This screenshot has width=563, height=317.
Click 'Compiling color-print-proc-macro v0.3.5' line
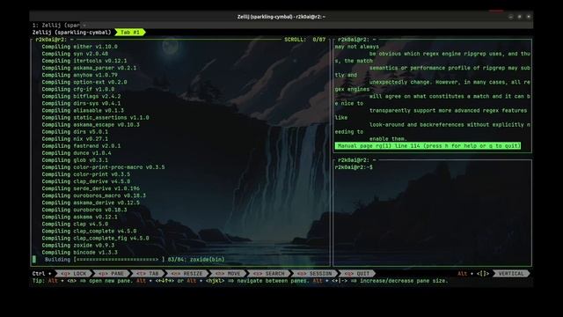tap(103, 167)
